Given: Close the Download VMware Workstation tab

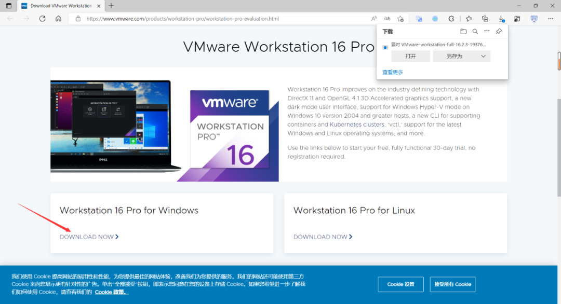Looking at the screenshot, I should 99,6.
